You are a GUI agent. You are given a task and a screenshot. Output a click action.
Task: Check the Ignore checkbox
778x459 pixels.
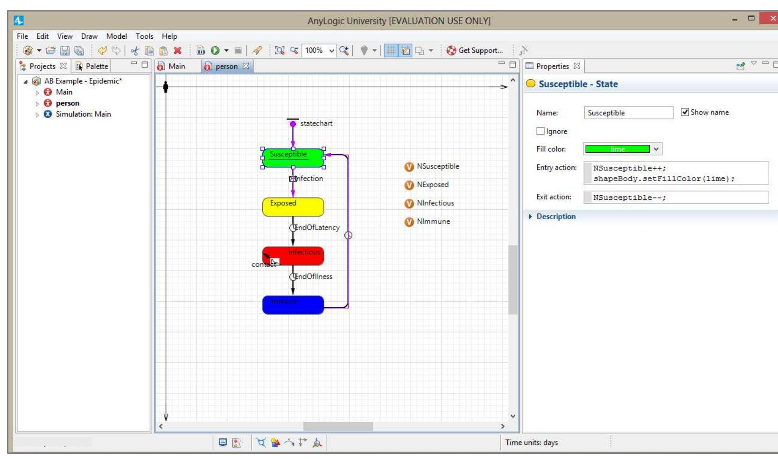(x=540, y=131)
